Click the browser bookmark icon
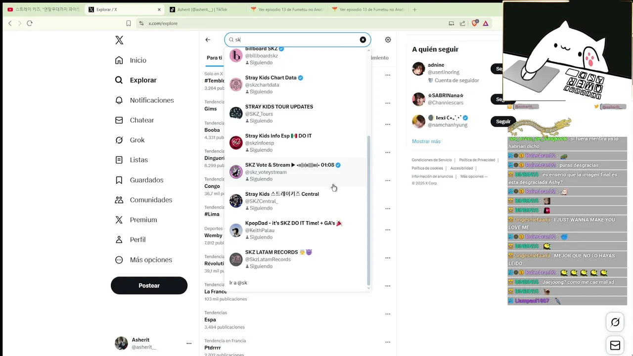Screen dimensions: 633x356 click(129, 23)
